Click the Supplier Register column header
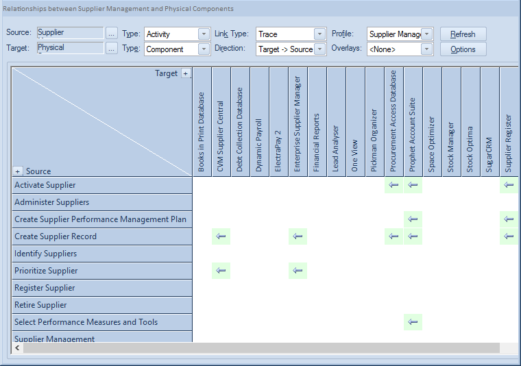 click(509, 122)
